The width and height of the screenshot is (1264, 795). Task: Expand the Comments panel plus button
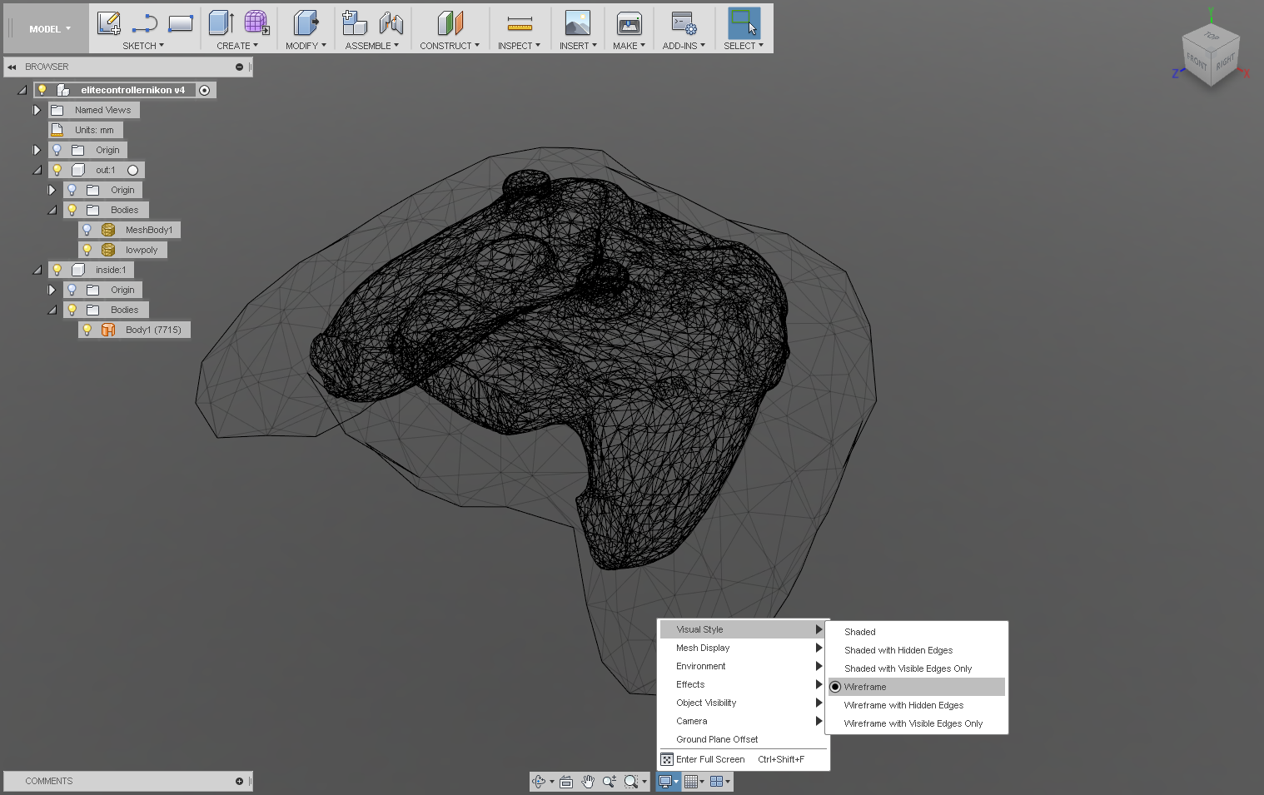point(239,781)
